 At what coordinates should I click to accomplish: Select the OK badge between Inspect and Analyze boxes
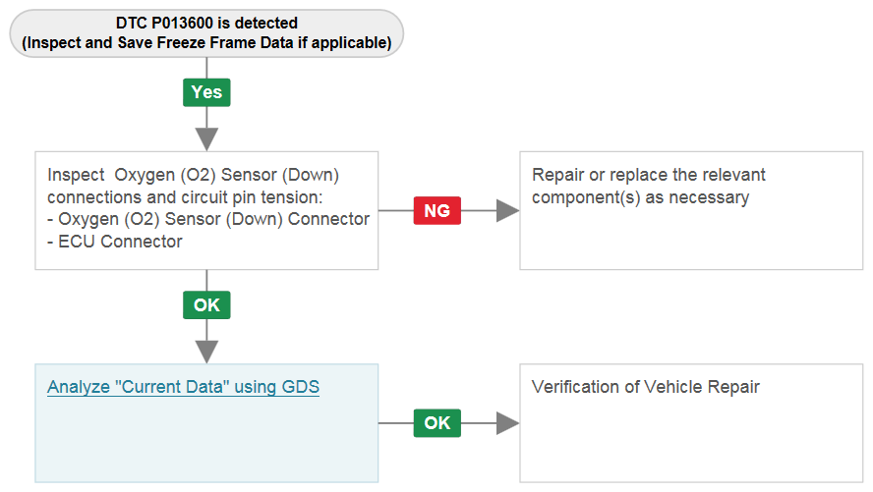pyautogui.click(x=206, y=304)
